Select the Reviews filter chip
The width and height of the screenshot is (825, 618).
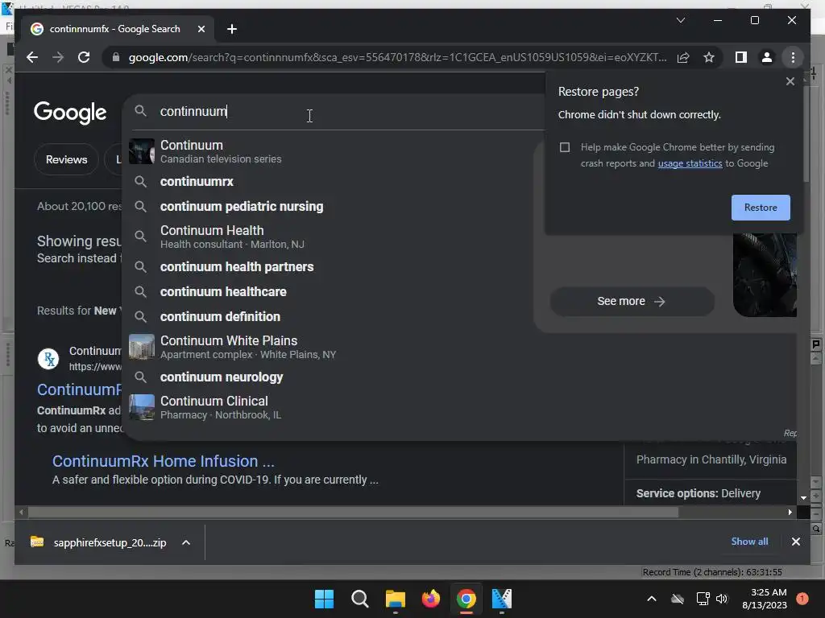point(66,159)
